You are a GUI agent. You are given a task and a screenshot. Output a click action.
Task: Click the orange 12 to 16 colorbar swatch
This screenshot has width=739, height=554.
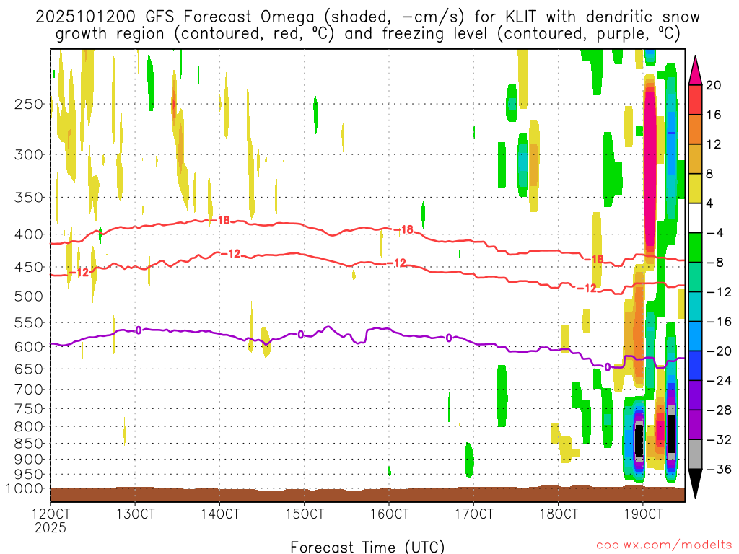(x=695, y=130)
